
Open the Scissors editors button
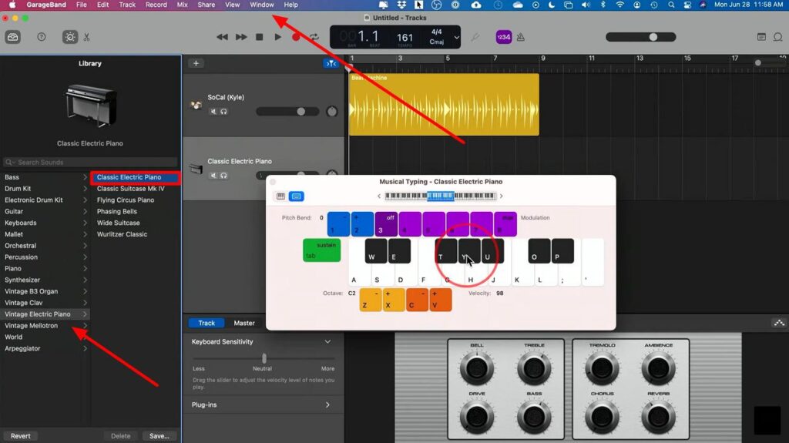[87, 37]
